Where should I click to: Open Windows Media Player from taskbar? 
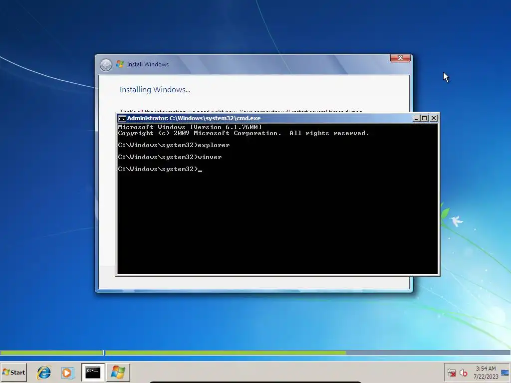67,372
